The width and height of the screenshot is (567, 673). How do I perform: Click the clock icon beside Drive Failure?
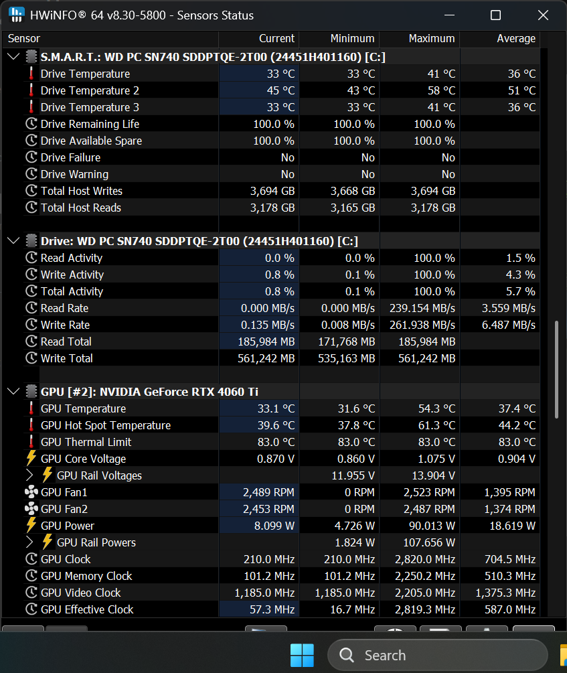(31, 157)
